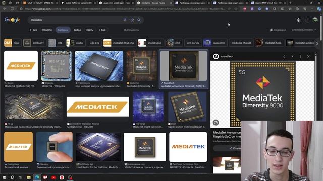The width and height of the screenshot is (323, 181).
Task: Select the 'Картинки' tab
Action: 63,30
